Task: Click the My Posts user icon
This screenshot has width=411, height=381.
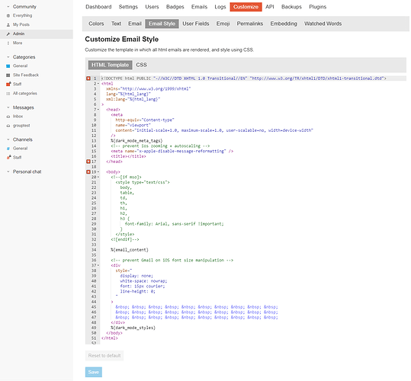Action: coord(8,24)
